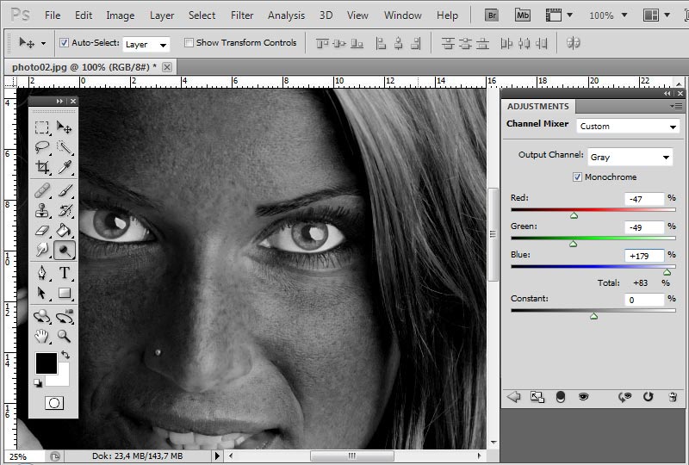Click the Constant value input field

[x=643, y=300]
